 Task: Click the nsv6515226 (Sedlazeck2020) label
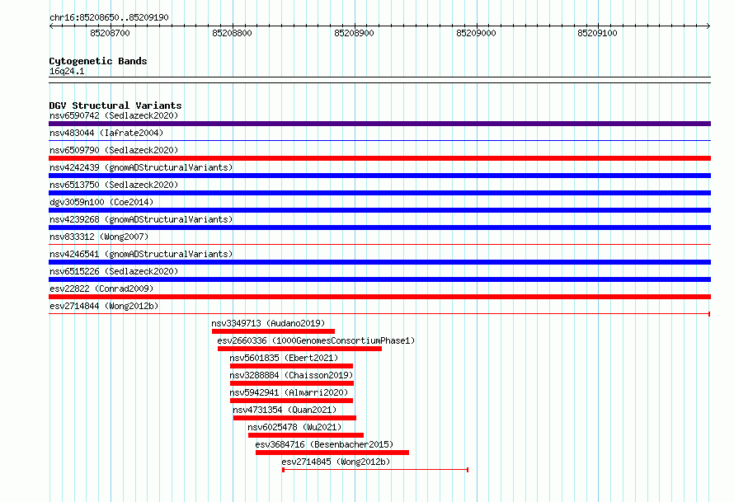click(x=114, y=271)
